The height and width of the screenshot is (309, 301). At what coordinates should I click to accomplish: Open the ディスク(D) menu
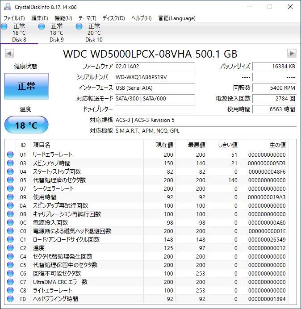[114, 18]
